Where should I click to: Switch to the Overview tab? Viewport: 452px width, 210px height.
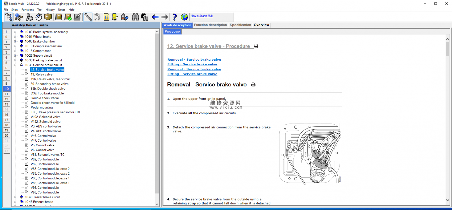point(261,25)
